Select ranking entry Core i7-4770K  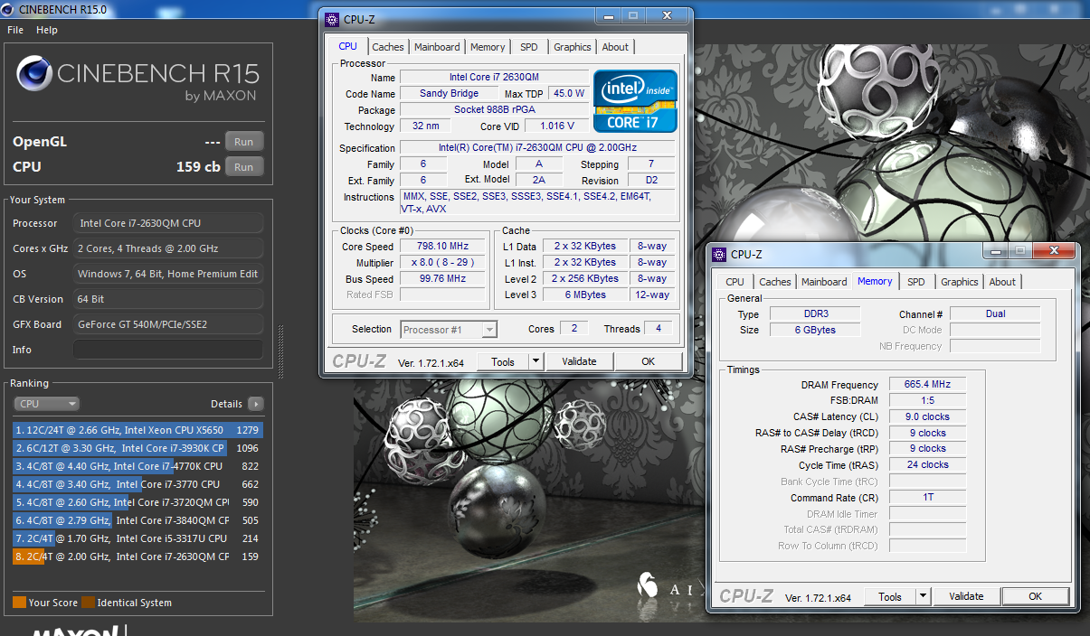click(137, 466)
